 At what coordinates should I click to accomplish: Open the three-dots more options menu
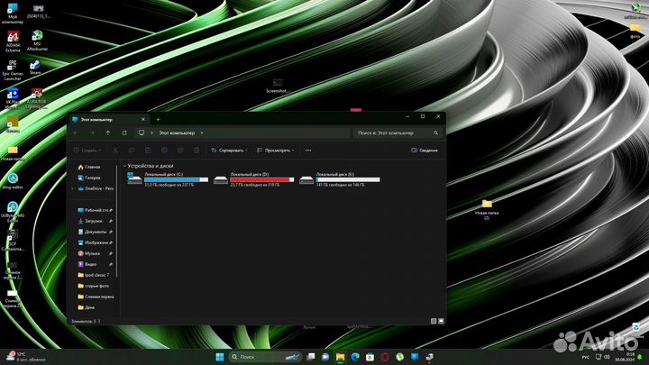click(x=307, y=151)
